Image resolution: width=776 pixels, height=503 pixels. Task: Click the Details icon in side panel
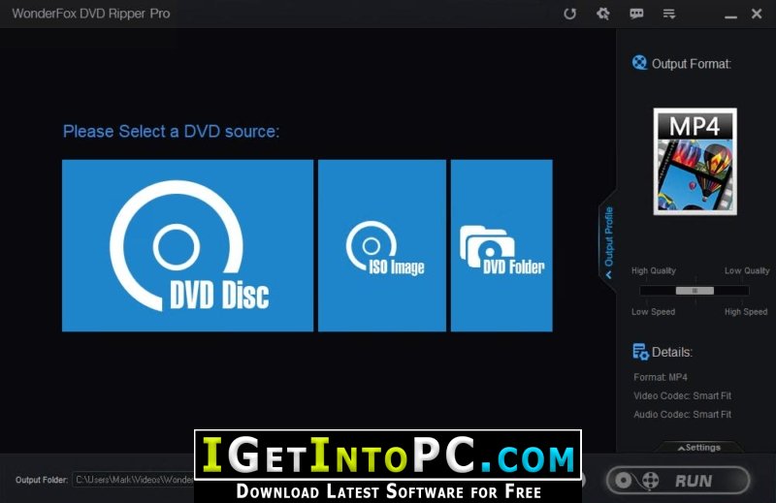tap(640, 352)
